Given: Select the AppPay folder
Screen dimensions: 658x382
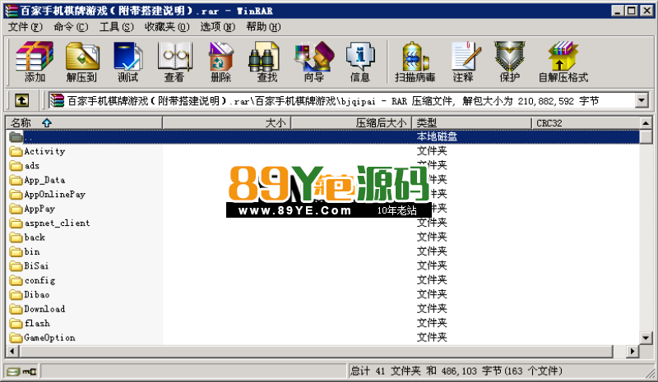Looking at the screenshot, I should click(32, 209).
